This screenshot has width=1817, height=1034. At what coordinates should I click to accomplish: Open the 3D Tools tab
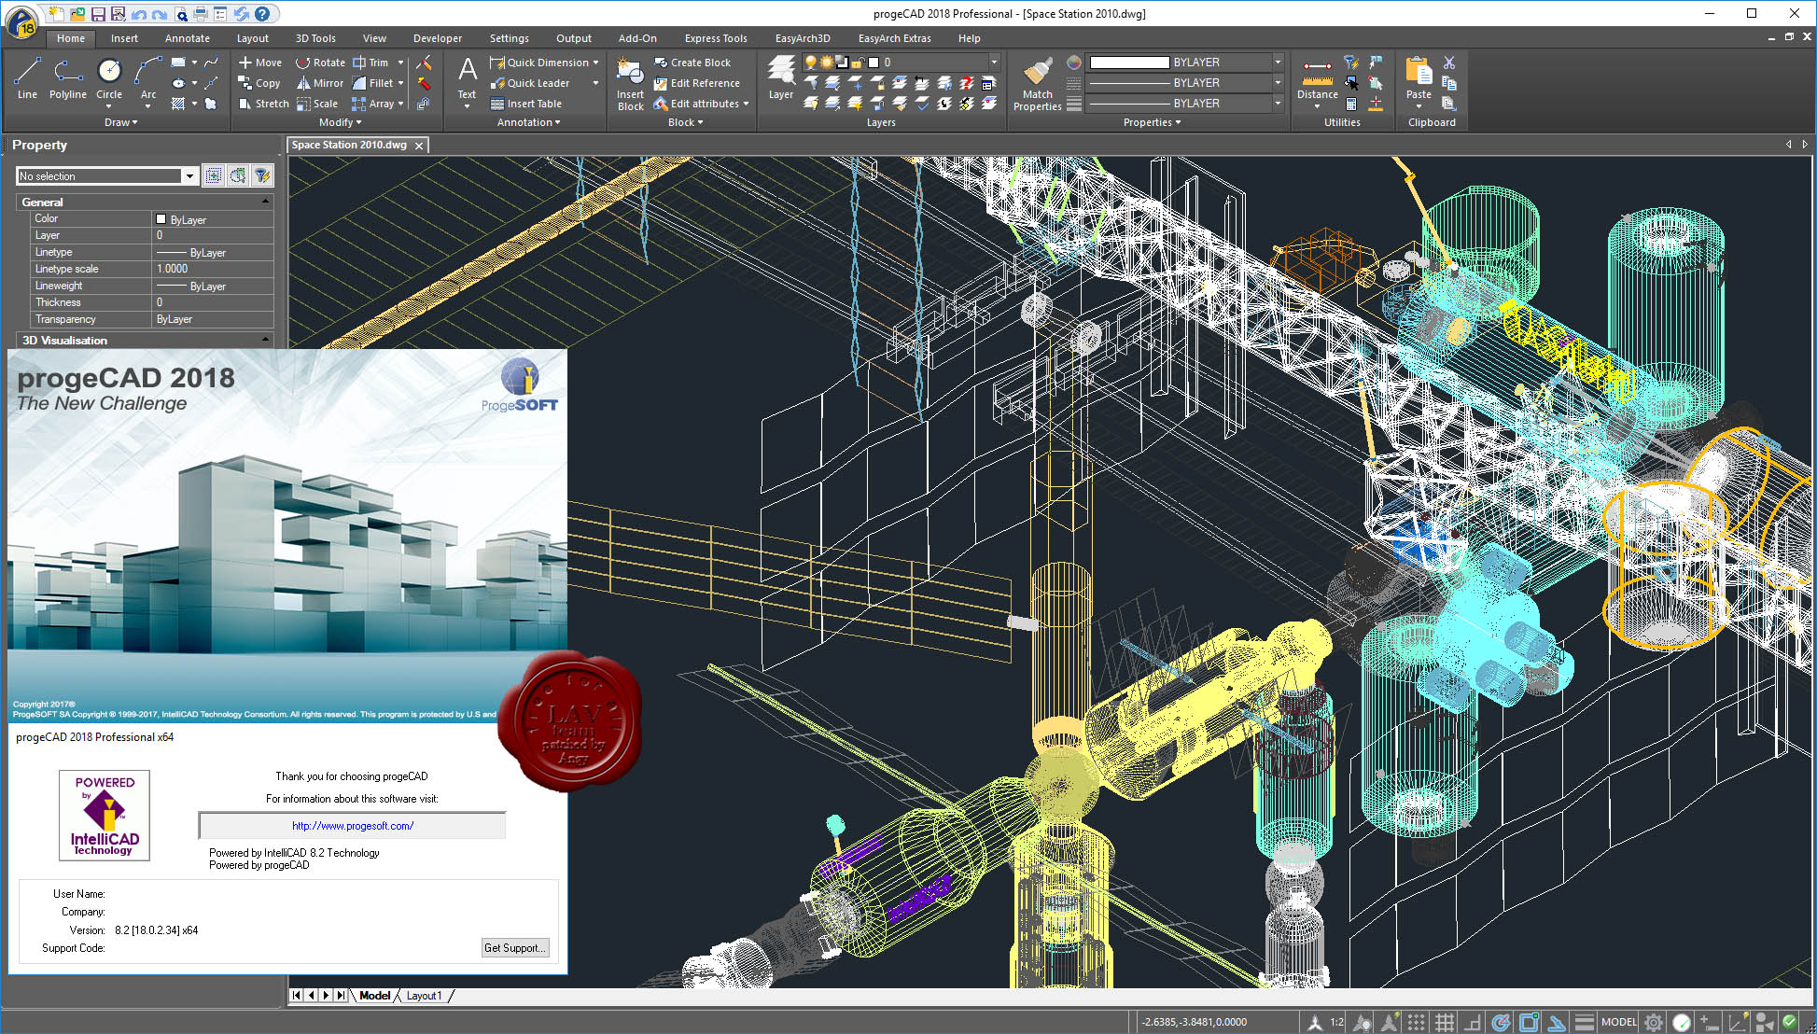pyautogui.click(x=315, y=38)
